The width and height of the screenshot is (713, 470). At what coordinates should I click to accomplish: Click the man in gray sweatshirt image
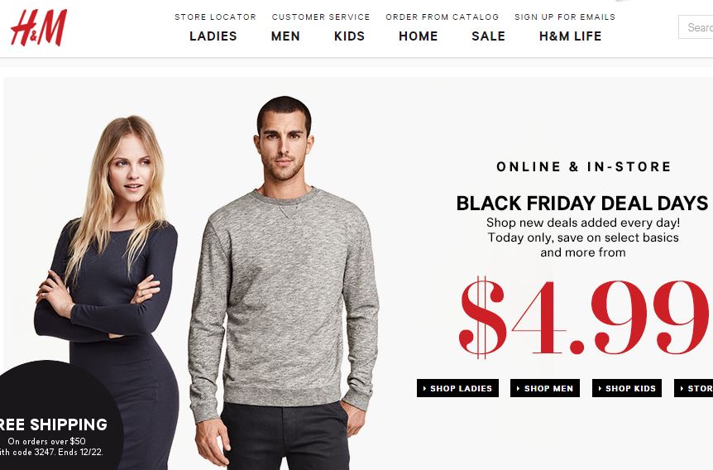[285, 282]
